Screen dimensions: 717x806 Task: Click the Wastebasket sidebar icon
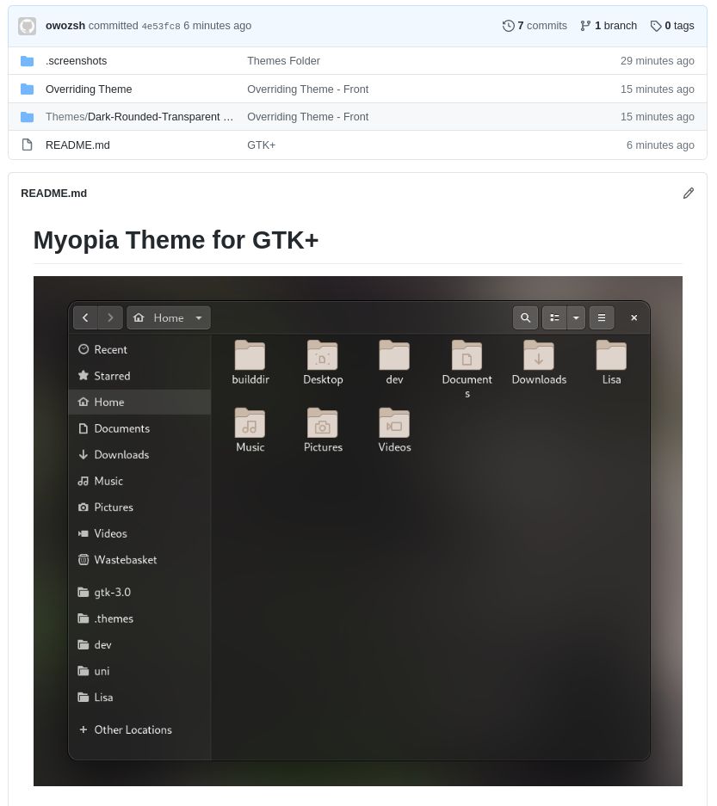tap(83, 560)
